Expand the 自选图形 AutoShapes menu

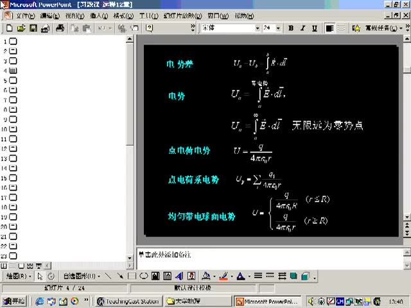coord(82,276)
